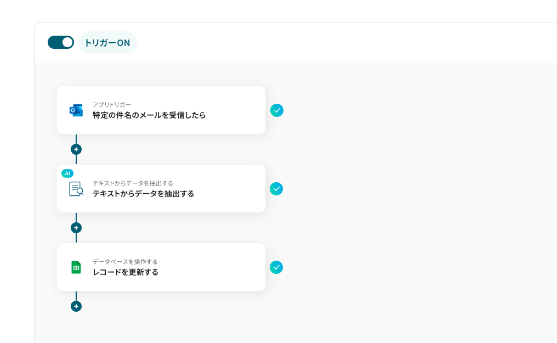Click the アプリトリガー caption text
Screen dimensions: 557x343
(x=112, y=104)
